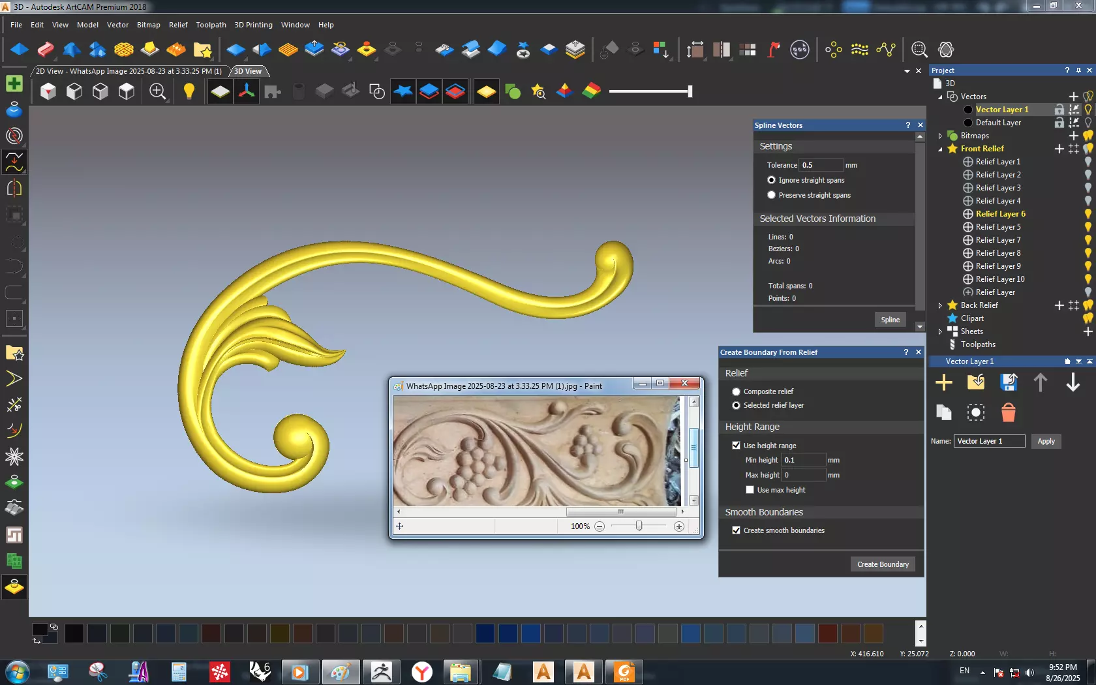Image resolution: width=1096 pixels, height=685 pixels.
Task: Switch to the 2D View tab
Action: pos(129,71)
